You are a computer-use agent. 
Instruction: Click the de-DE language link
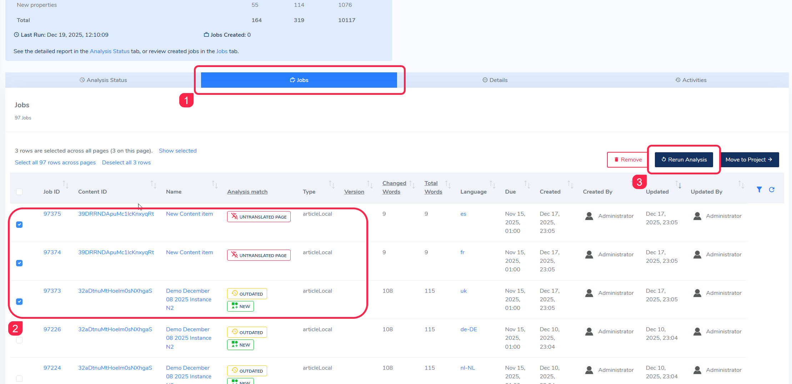click(x=468, y=329)
